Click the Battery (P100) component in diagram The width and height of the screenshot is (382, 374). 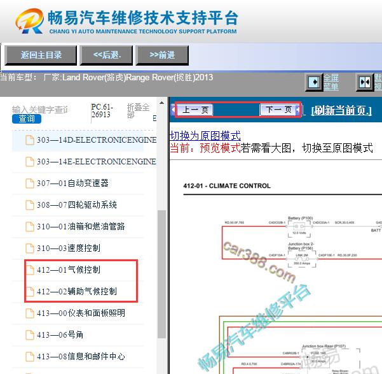tap(299, 227)
